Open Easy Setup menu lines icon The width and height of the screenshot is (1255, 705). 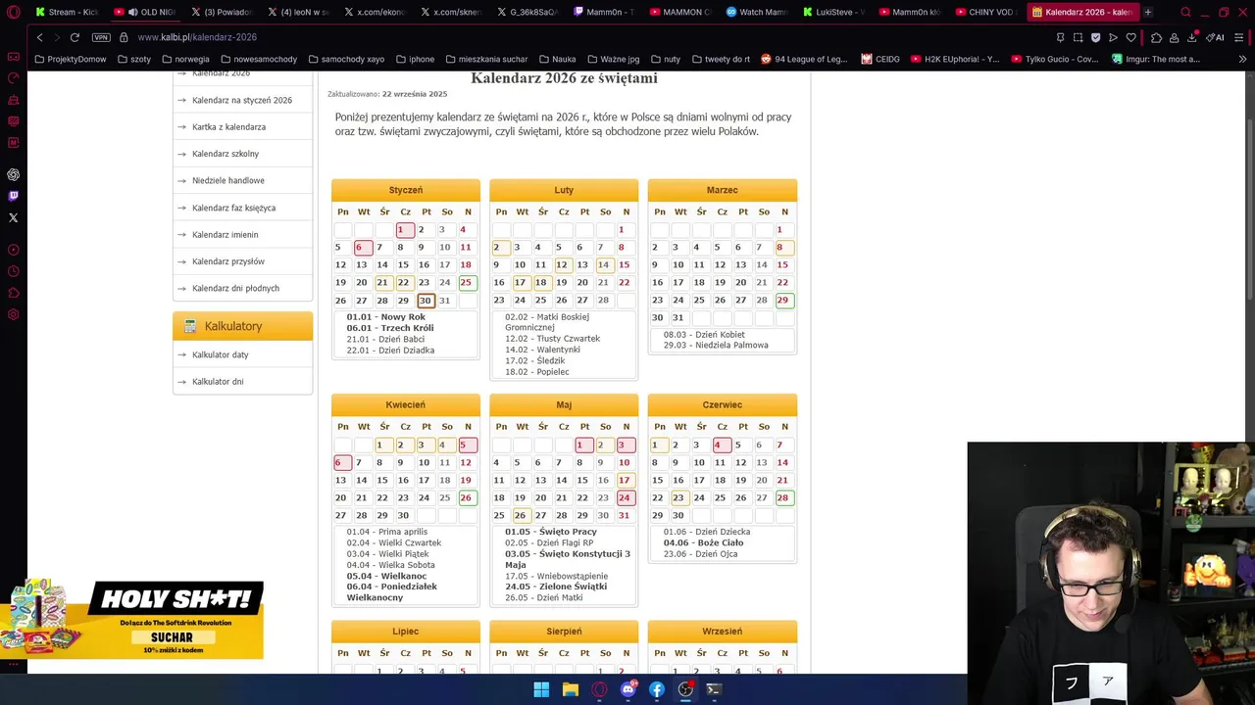click(1239, 37)
